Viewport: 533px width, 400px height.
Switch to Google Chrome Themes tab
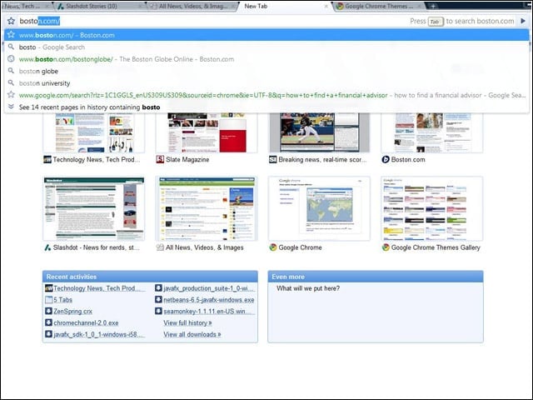pyautogui.click(x=378, y=6)
